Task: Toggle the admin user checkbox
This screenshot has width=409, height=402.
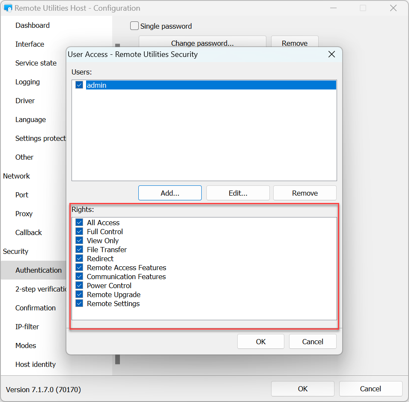Action: pos(79,85)
